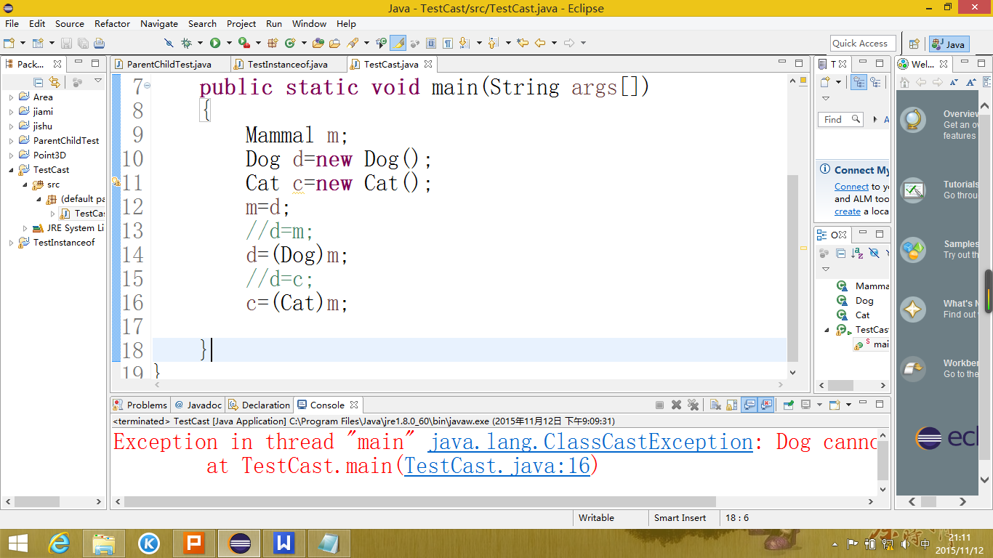This screenshot has height=558, width=993.
Task: Click the Open Task folder icon
Action: [x=334, y=44]
